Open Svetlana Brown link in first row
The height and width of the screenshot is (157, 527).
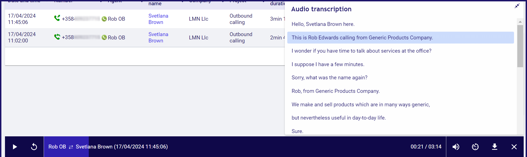(158, 19)
